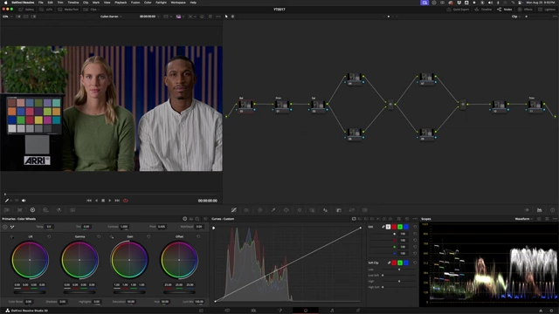Image resolution: width=559 pixels, height=314 pixels.
Task: Toggle red channel in Soft Clip row
Action: (394, 263)
